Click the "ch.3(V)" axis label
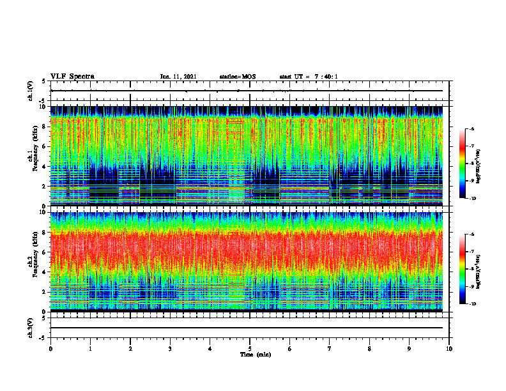 pyautogui.click(x=31, y=328)
